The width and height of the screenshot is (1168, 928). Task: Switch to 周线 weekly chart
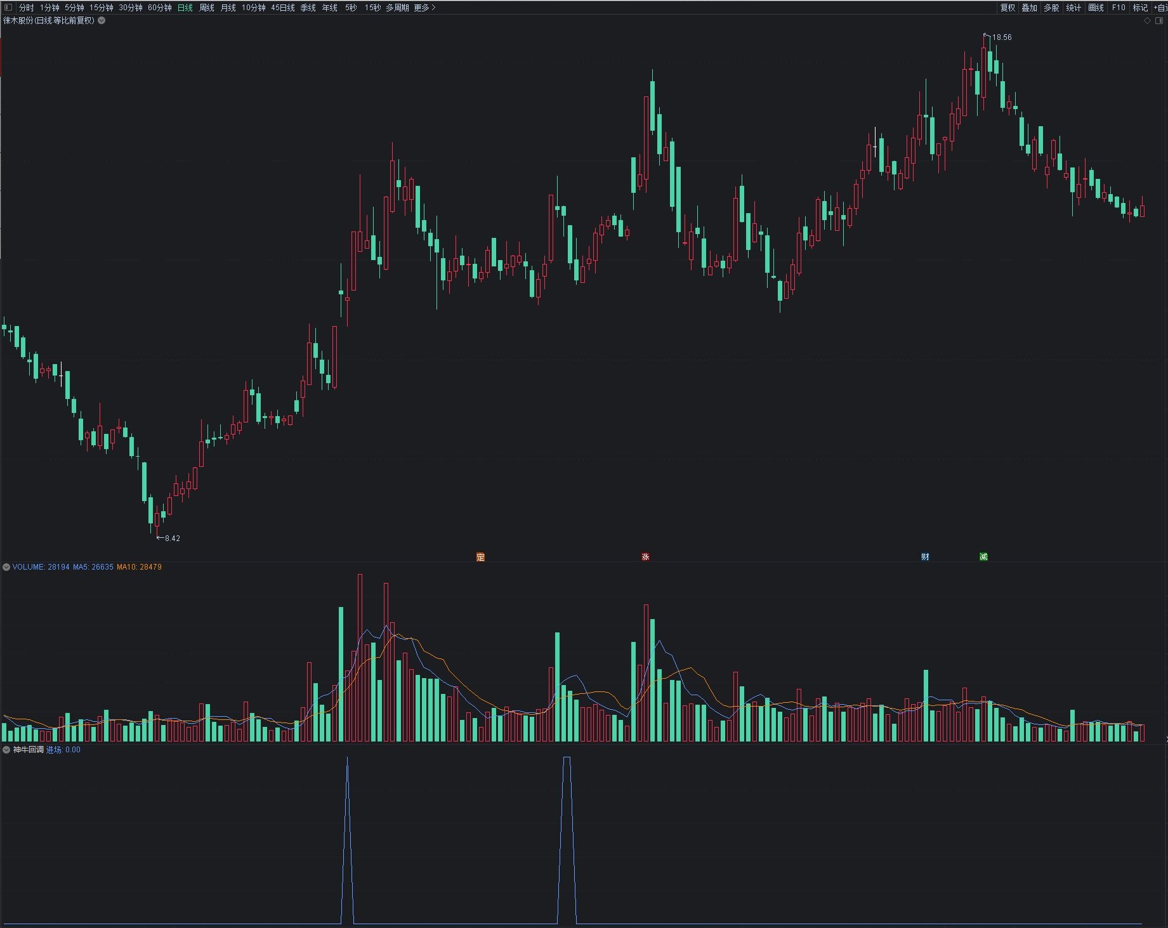click(207, 8)
